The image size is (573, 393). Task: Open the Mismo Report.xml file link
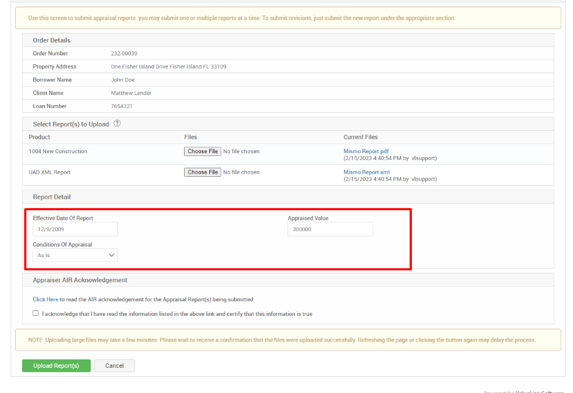pyautogui.click(x=365, y=172)
